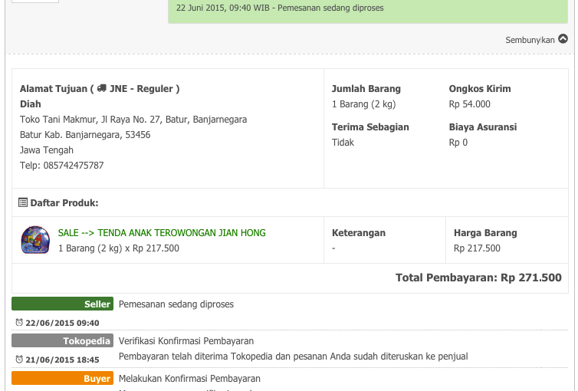Viewport: 578px width, 391px height.
Task: Open the tent product thumbnail image
Action: point(35,240)
